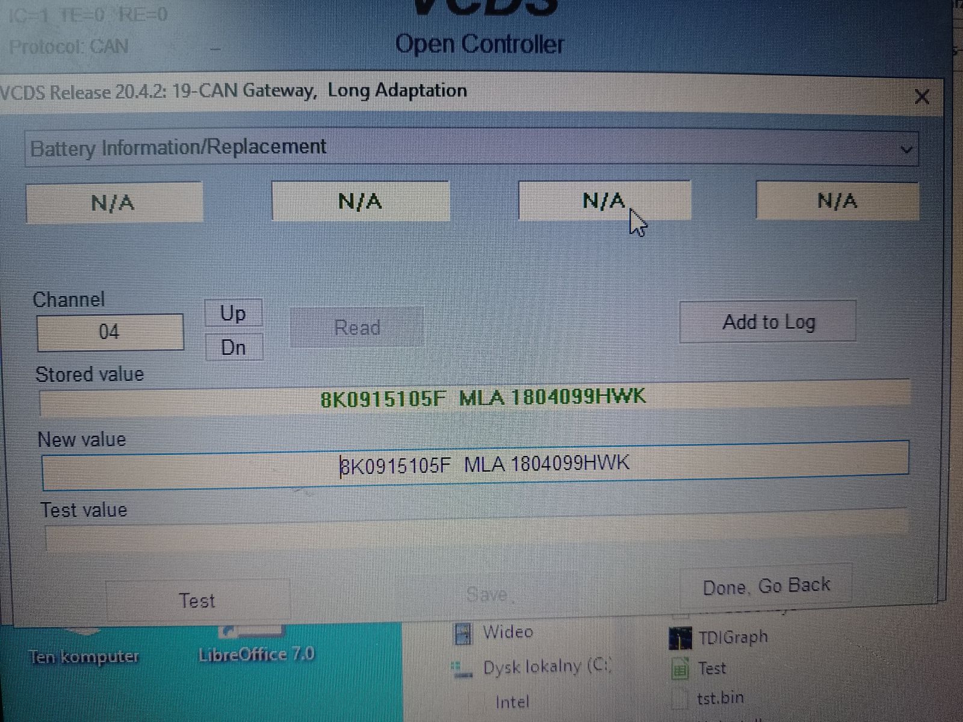Image resolution: width=963 pixels, height=722 pixels.
Task: Click the Channel number field showing 04
Action: (x=110, y=332)
